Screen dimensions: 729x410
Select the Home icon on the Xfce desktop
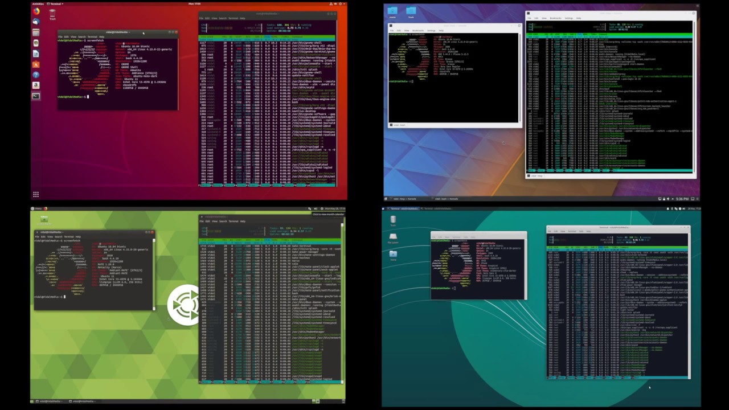click(x=393, y=256)
